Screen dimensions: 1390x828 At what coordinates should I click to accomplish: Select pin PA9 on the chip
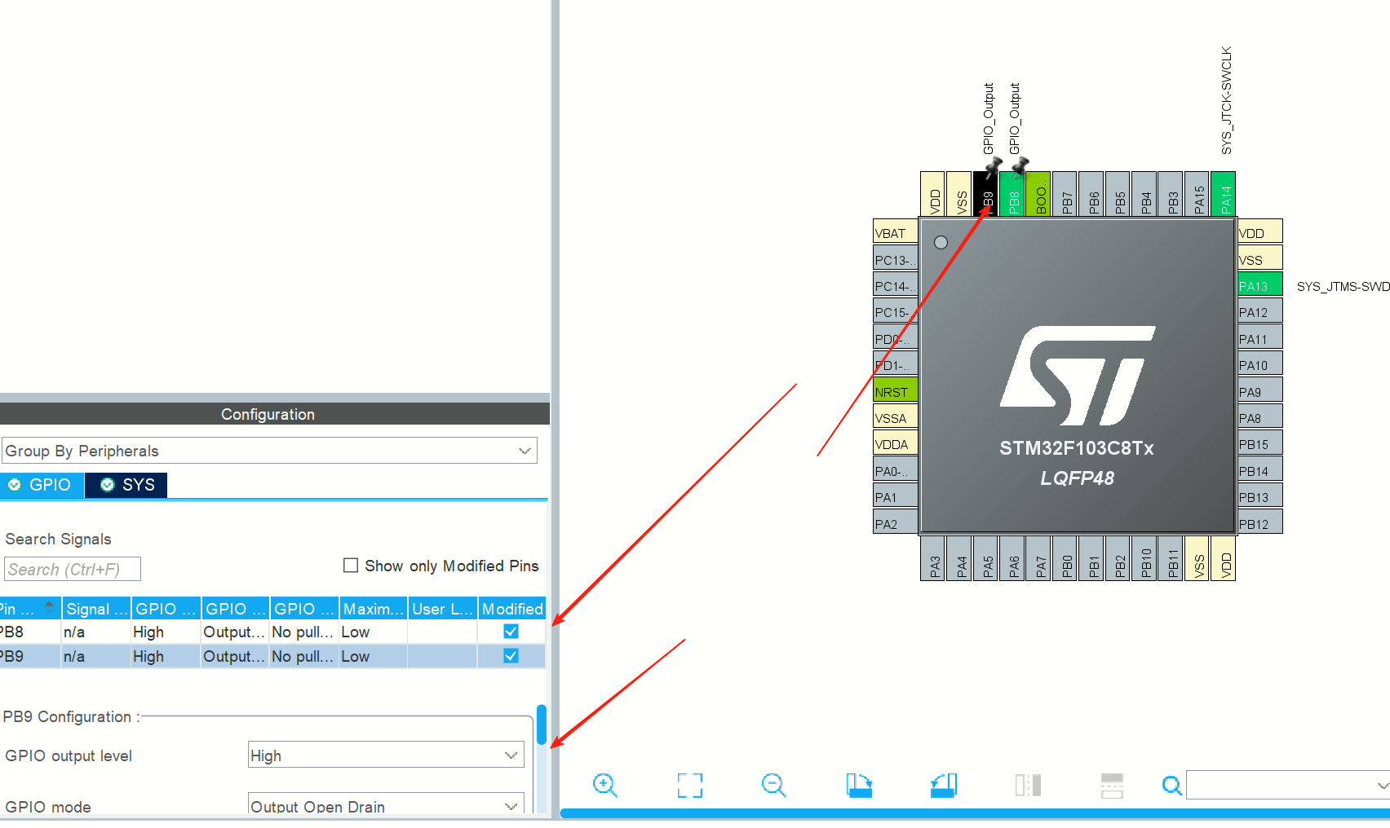click(x=1260, y=390)
